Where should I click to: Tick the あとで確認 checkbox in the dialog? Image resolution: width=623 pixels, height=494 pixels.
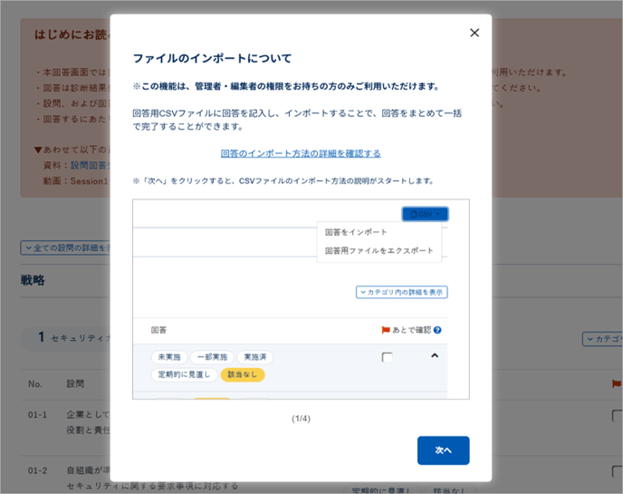coord(388,357)
